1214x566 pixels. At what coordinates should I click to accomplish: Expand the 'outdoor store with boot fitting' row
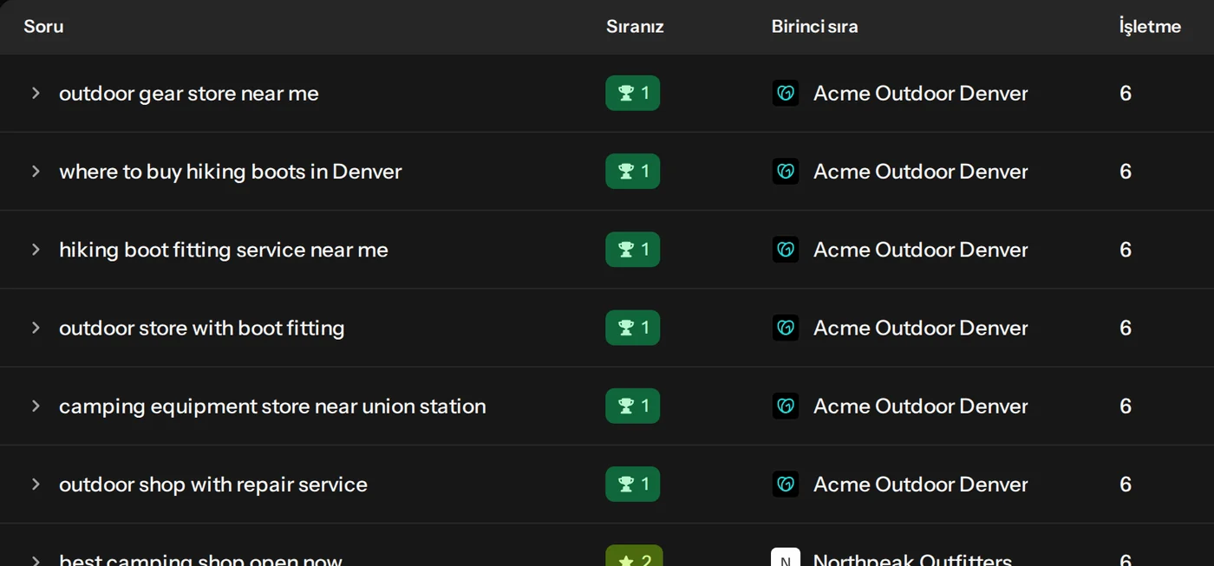pyautogui.click(x=36, y=327)
